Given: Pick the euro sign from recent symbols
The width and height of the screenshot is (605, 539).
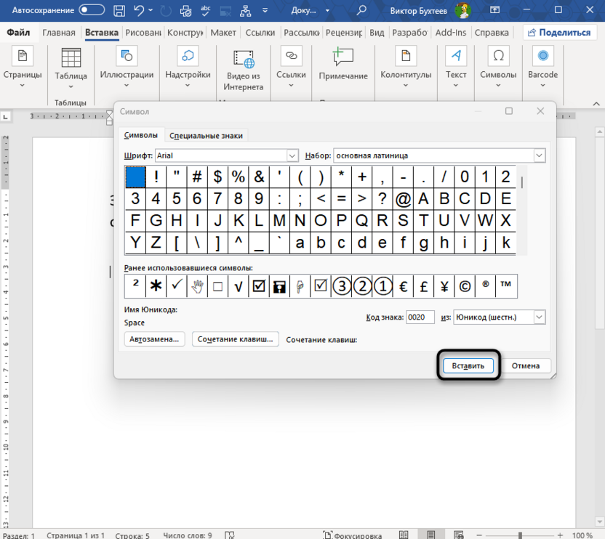Looking at the screenshot, I should (403, 286).
